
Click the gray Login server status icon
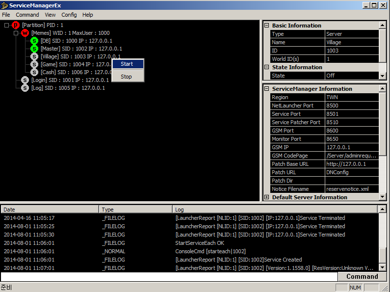[x=25, y=80]
